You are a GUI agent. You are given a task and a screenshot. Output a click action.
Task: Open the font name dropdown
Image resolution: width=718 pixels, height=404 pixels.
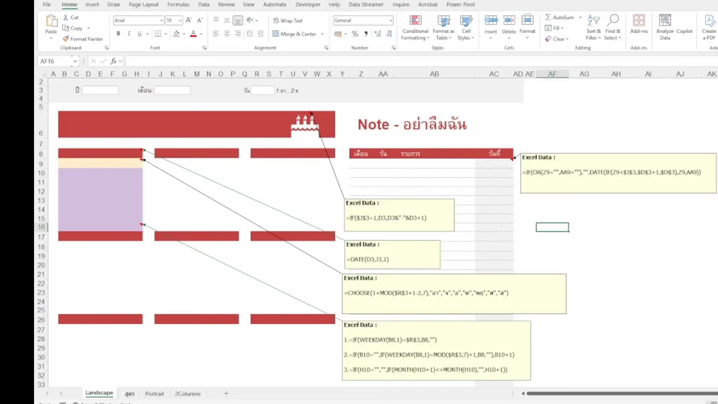[161, 20]
